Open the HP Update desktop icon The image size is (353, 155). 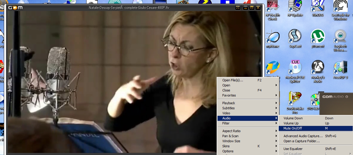[x=295, y=9]
